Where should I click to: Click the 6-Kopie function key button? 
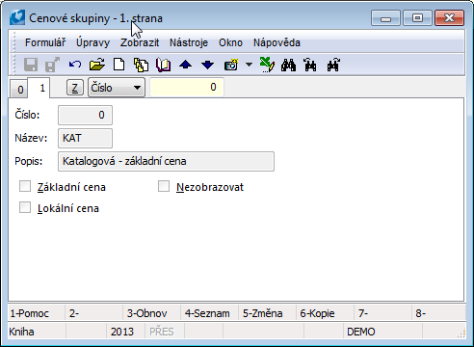pyautogui.click(x=325, y=313)
